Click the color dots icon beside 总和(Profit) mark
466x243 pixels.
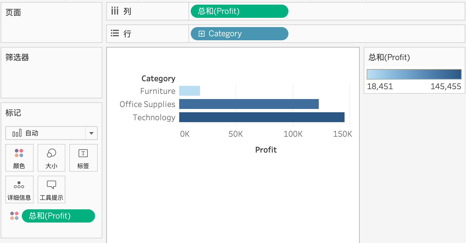click(14, 216)
